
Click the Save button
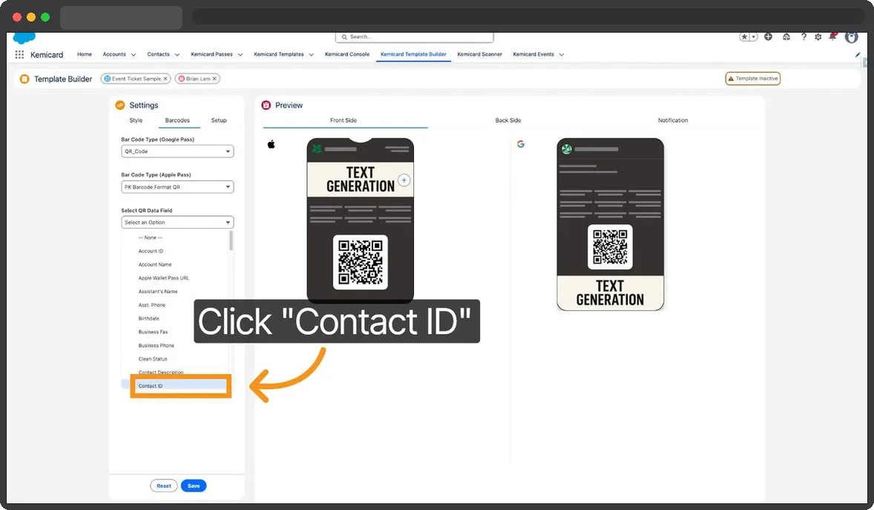(x=194, y=486)
